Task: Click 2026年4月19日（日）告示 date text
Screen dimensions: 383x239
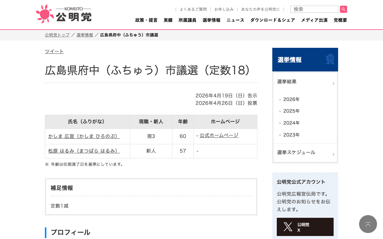Action: (226, 96)
